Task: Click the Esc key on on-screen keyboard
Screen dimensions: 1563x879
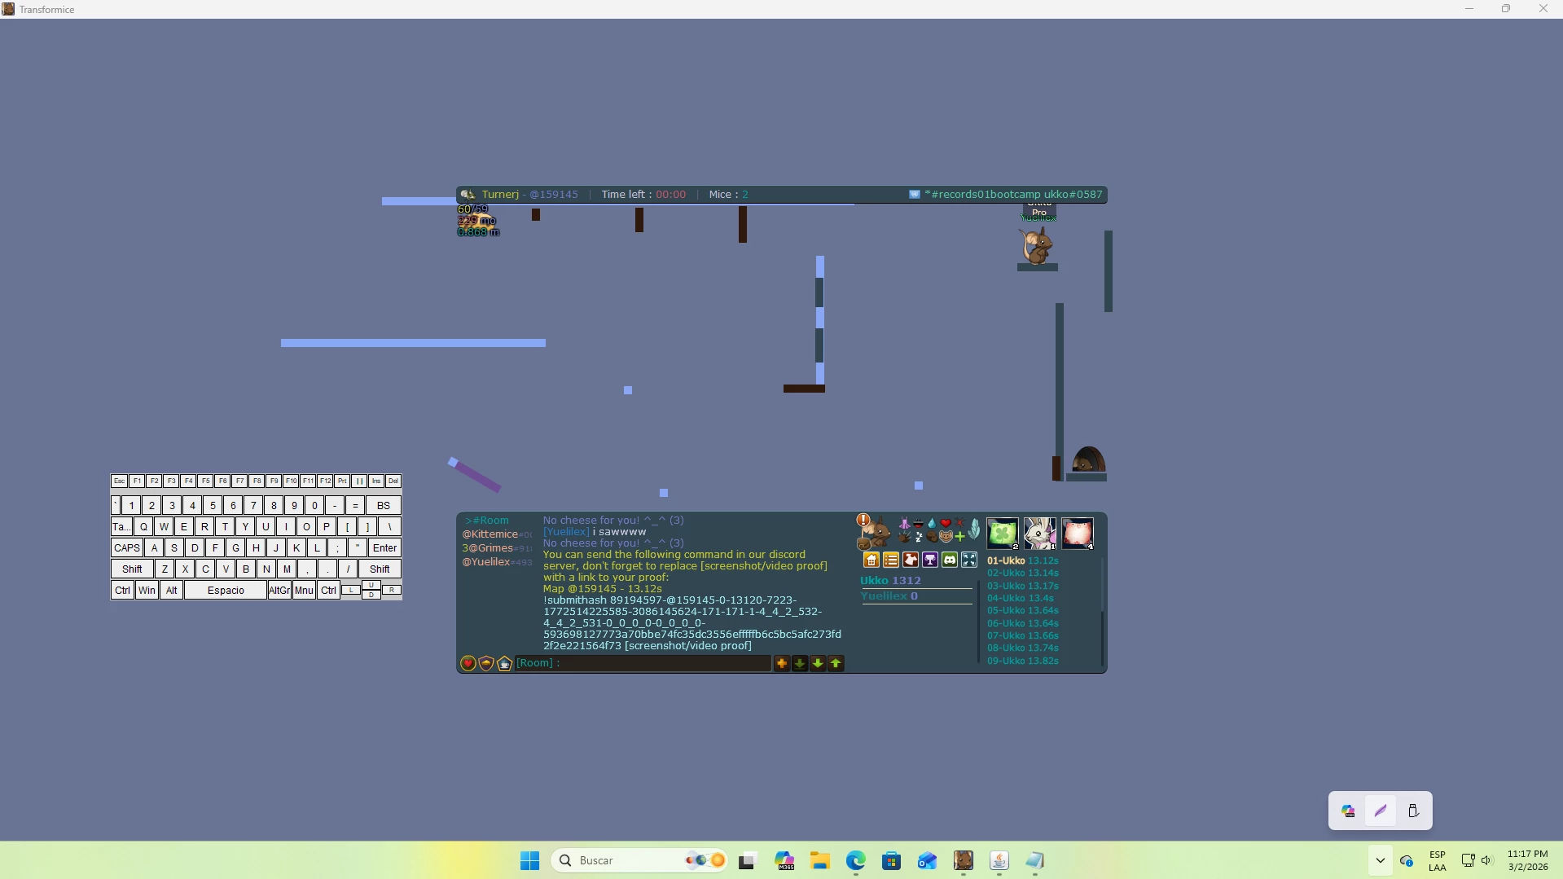Action: 120,481
